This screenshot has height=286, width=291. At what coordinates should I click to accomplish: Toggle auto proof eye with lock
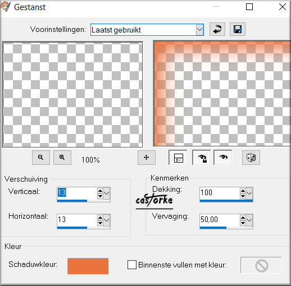tap(202, 158)
